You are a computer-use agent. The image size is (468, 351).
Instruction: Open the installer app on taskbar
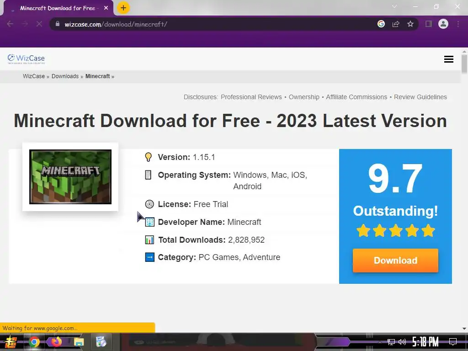101,342
